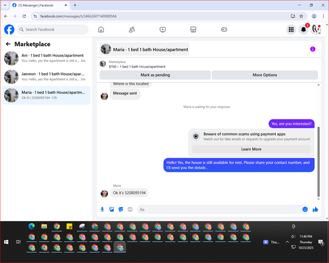
Task: Open Chrome profile icon
Action: [x=314, y=16]
